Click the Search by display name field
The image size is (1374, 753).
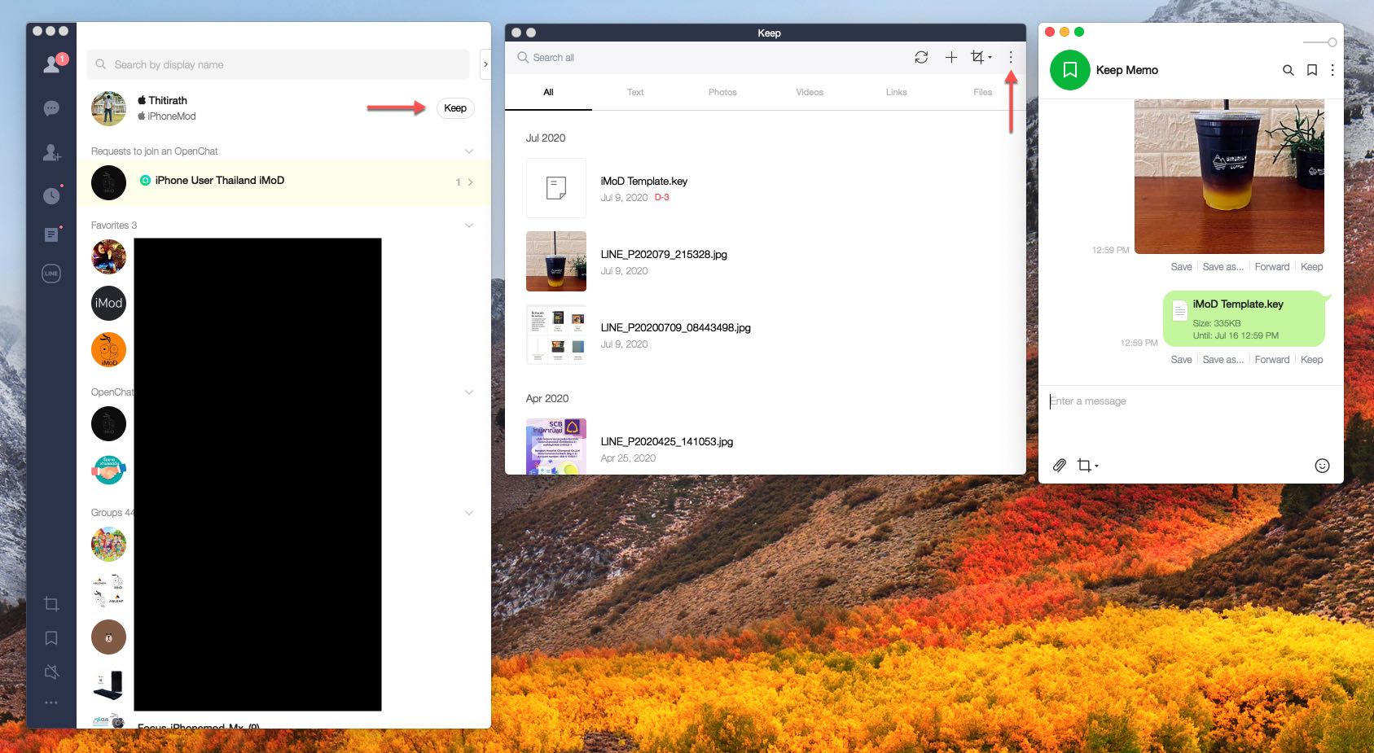[x=278, y=64]
